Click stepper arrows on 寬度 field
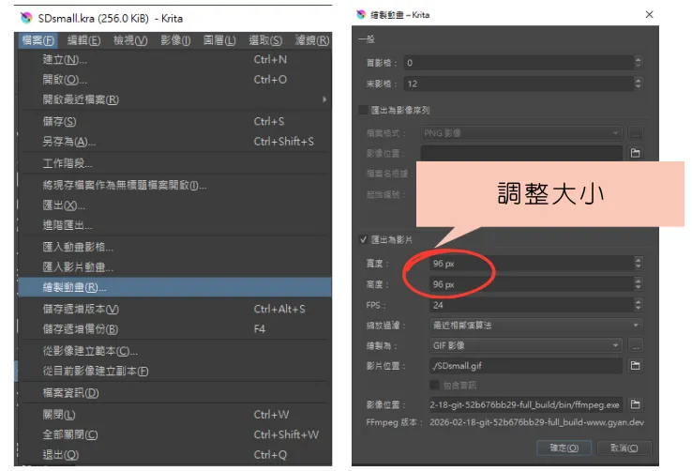Viewport: 692px width, 471px height. point(639,265)
